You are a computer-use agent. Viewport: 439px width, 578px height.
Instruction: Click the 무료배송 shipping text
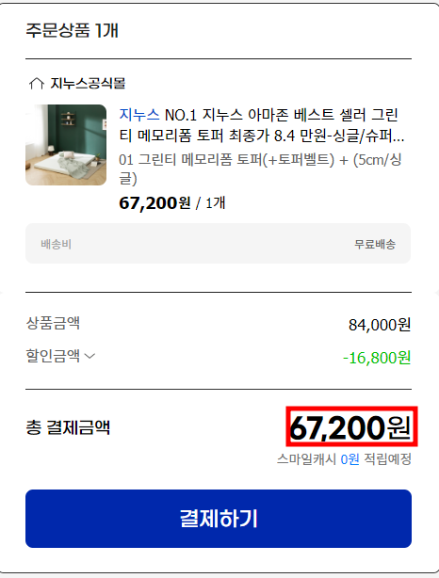[x=375, y=244]
